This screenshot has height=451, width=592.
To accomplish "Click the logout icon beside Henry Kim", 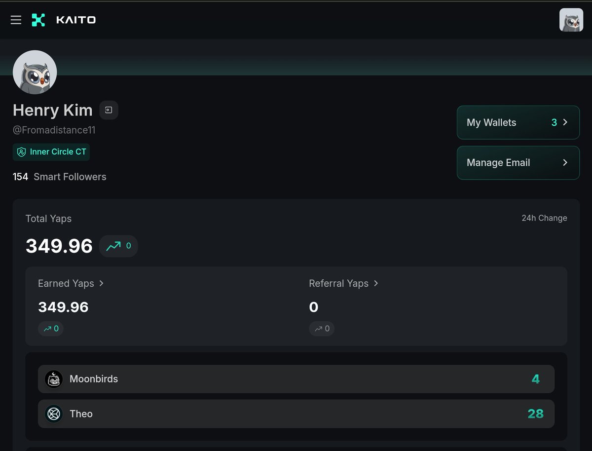I will (x=109, y=110).
